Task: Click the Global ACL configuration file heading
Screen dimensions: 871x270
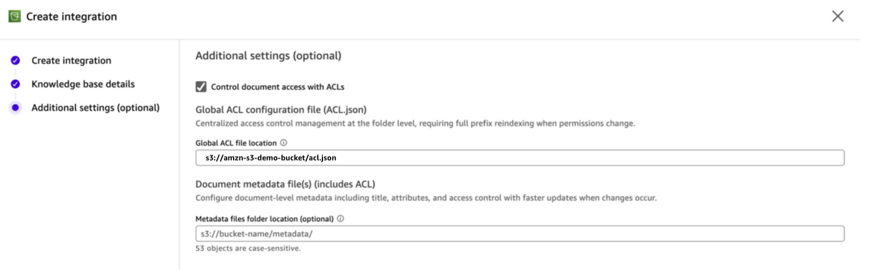Action: [x=281, y=109]
